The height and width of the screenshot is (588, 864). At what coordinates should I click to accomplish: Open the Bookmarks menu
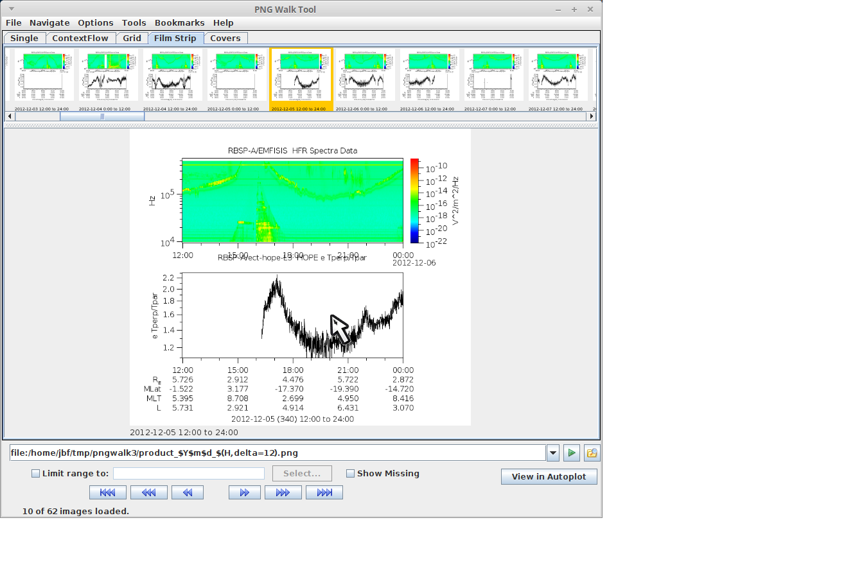tap(179, 22)
